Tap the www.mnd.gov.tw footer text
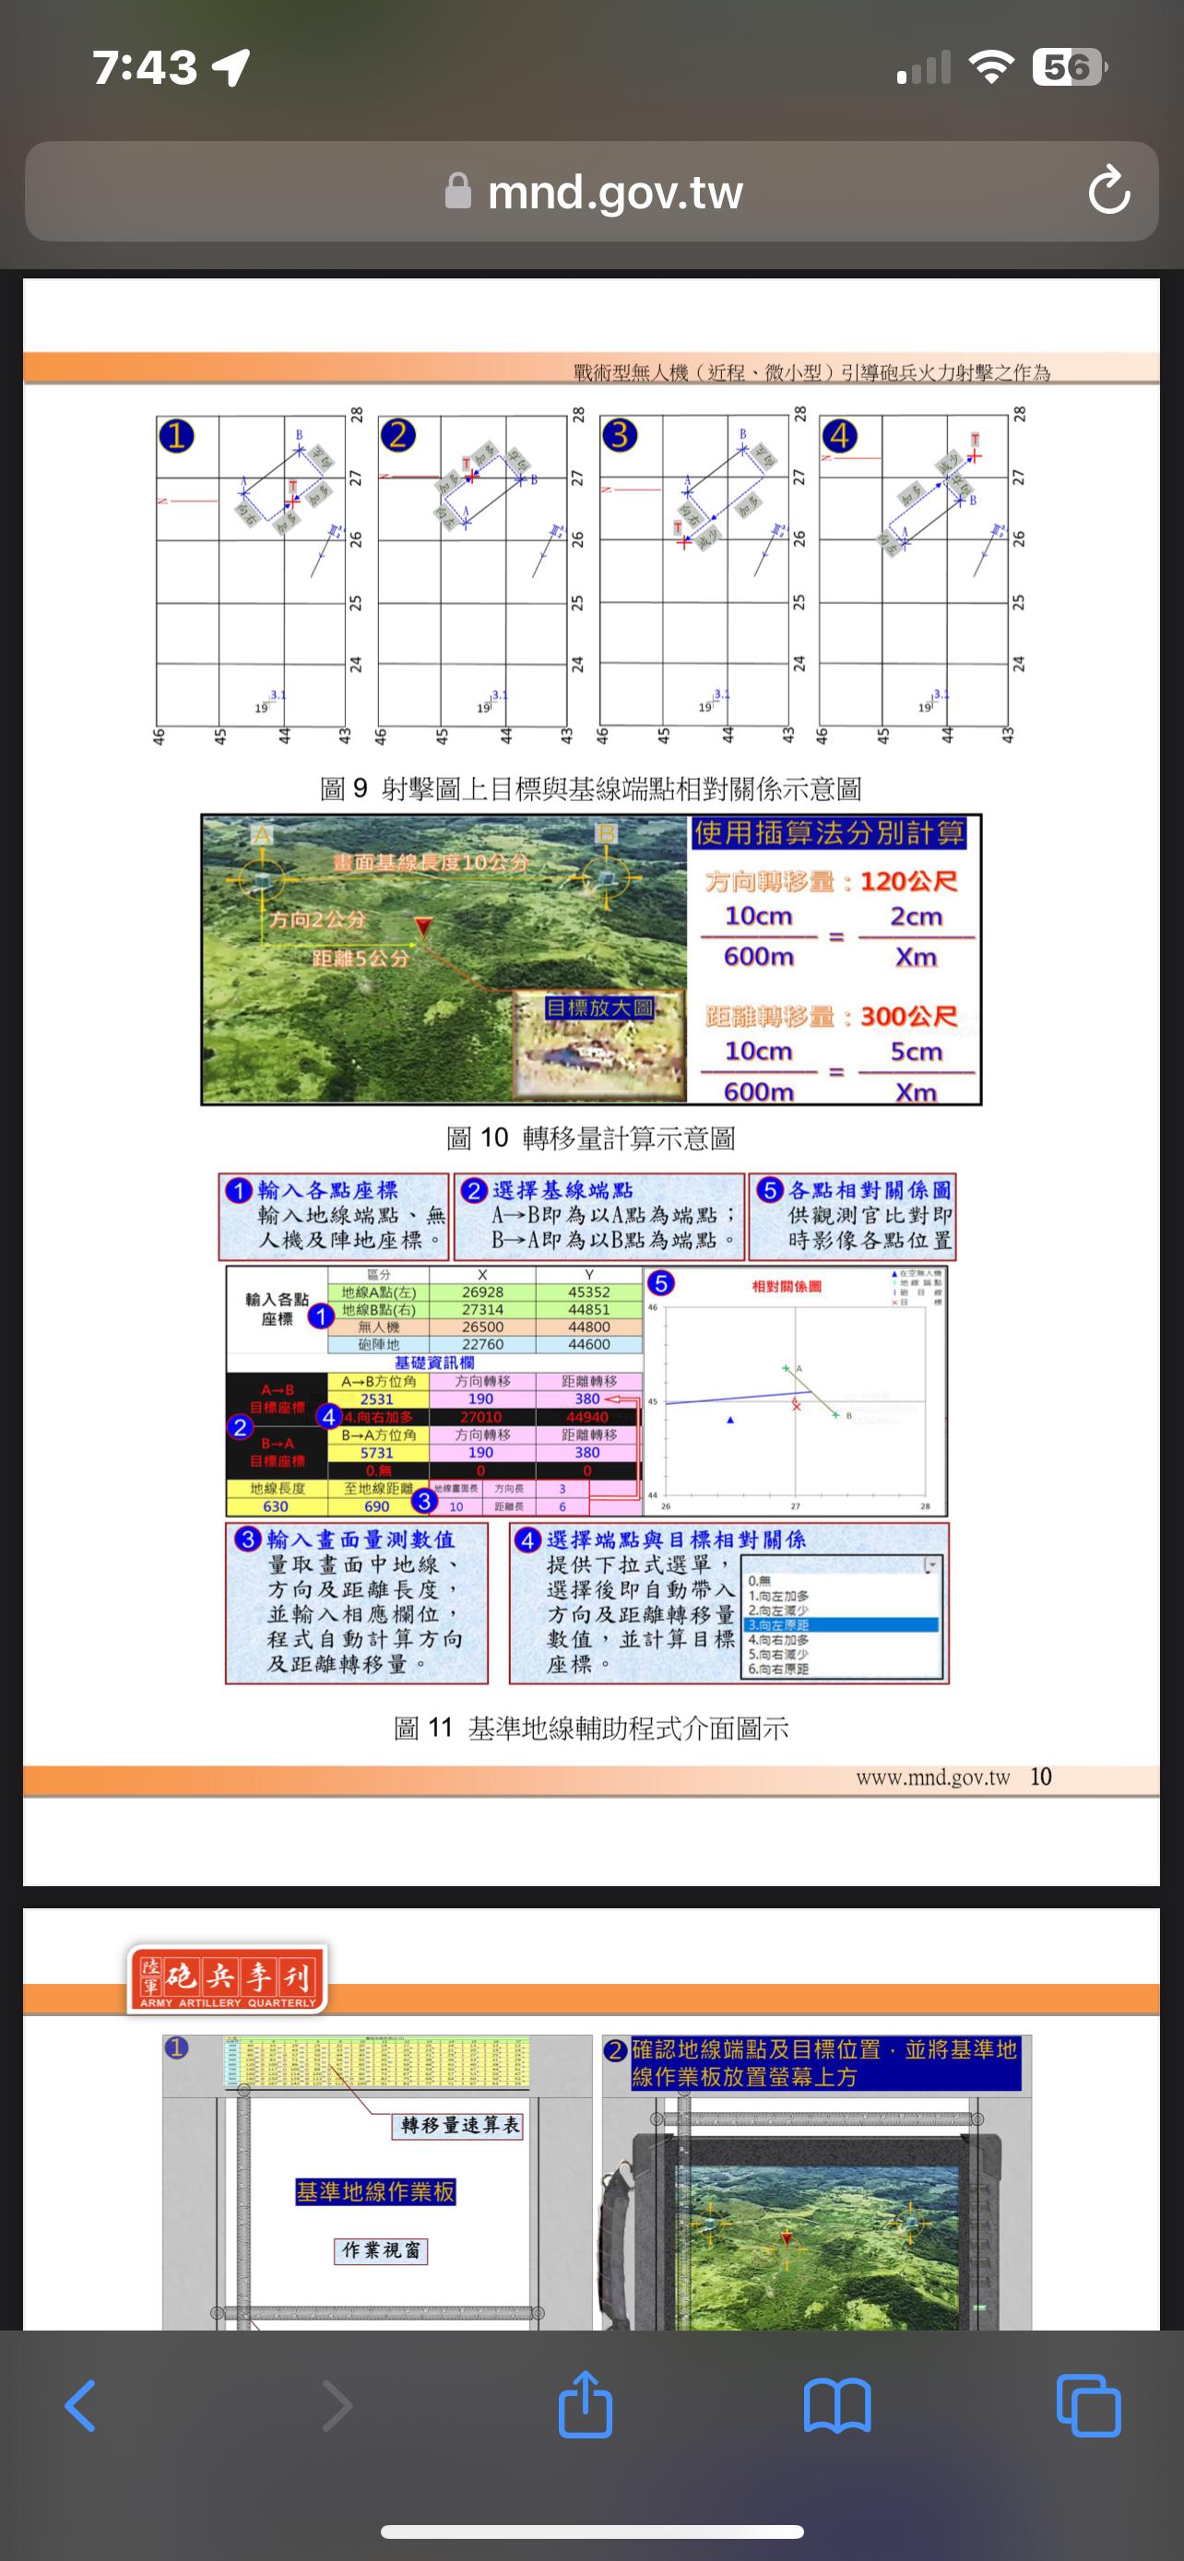Viewport: 1184px width, 2561px height. click(x=932, y=1777)
